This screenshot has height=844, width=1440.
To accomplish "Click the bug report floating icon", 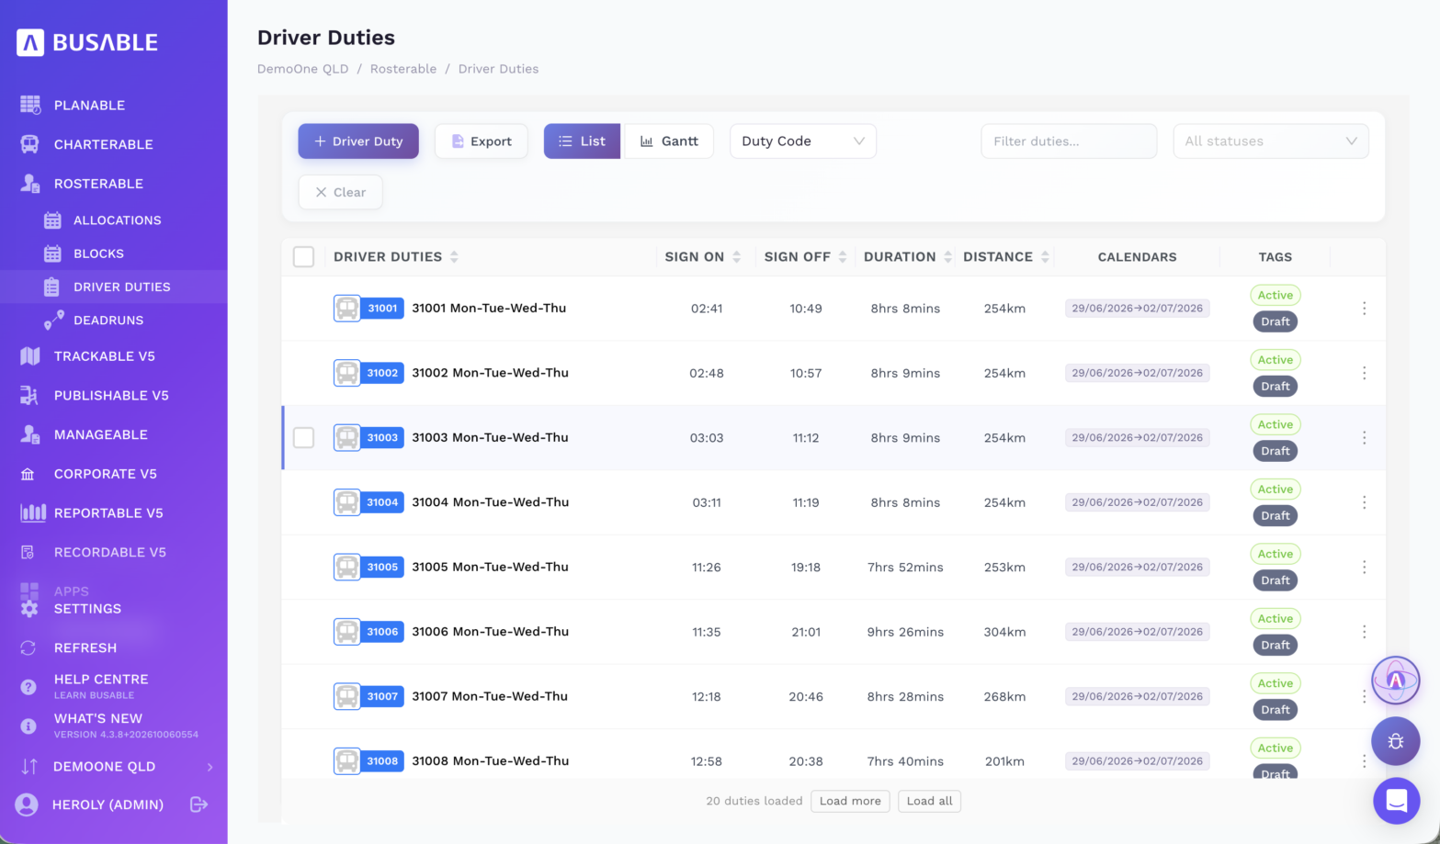I will [1396, 741].
